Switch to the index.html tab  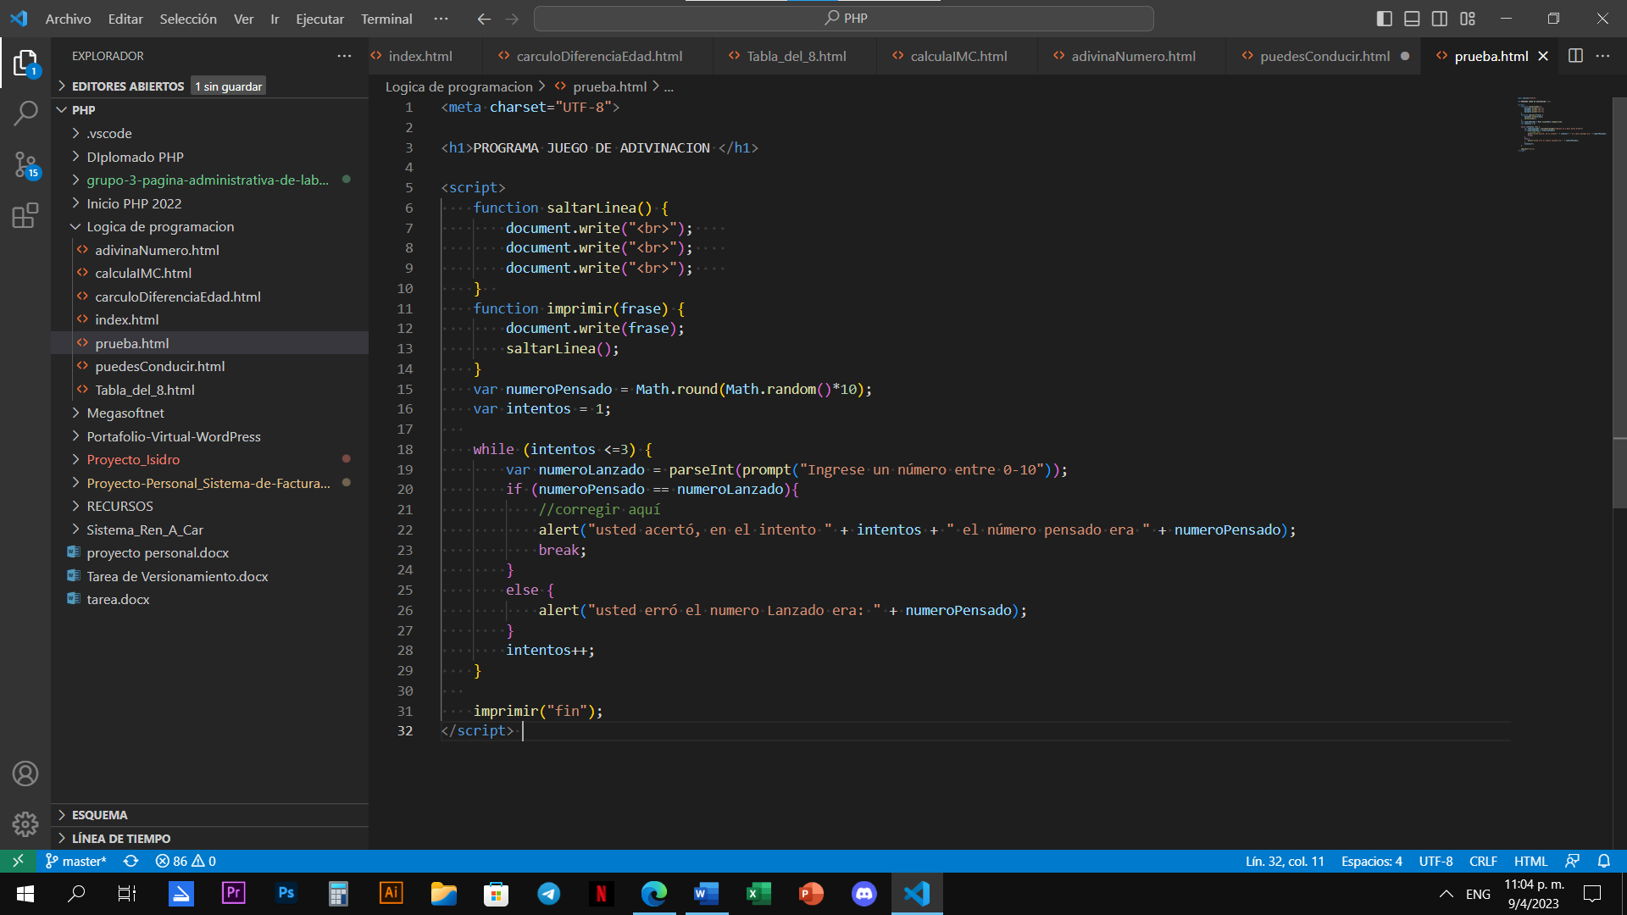tap(420, 56)
